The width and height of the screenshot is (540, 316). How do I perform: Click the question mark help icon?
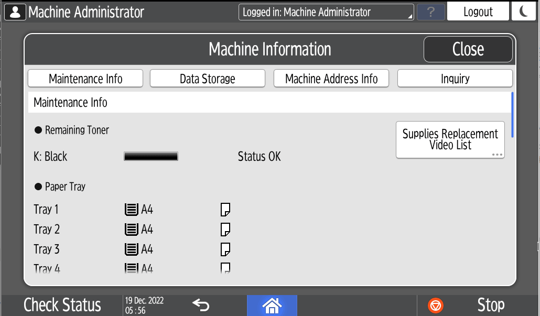430,12
